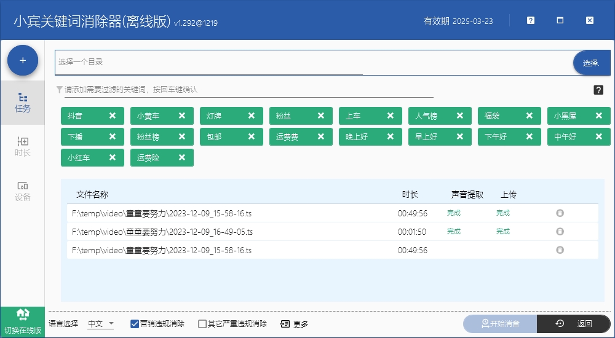The height and width of the screenshot is (338, 615).
Task: Close the application window
Action: click(x=590, y=20)
